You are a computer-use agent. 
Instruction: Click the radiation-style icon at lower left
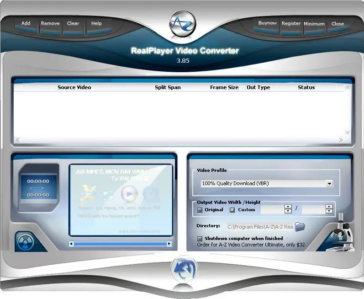click(x=26, y=242)
